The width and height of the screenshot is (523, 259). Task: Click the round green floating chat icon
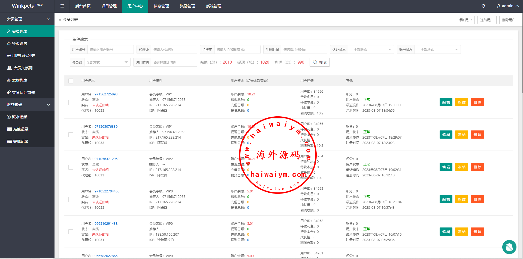click(x=509, y=247)
